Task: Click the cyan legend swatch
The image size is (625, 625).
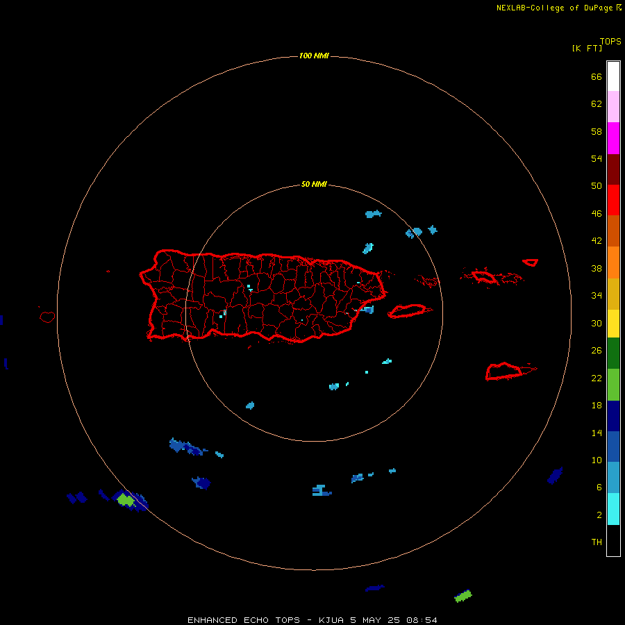Action: 613,509
